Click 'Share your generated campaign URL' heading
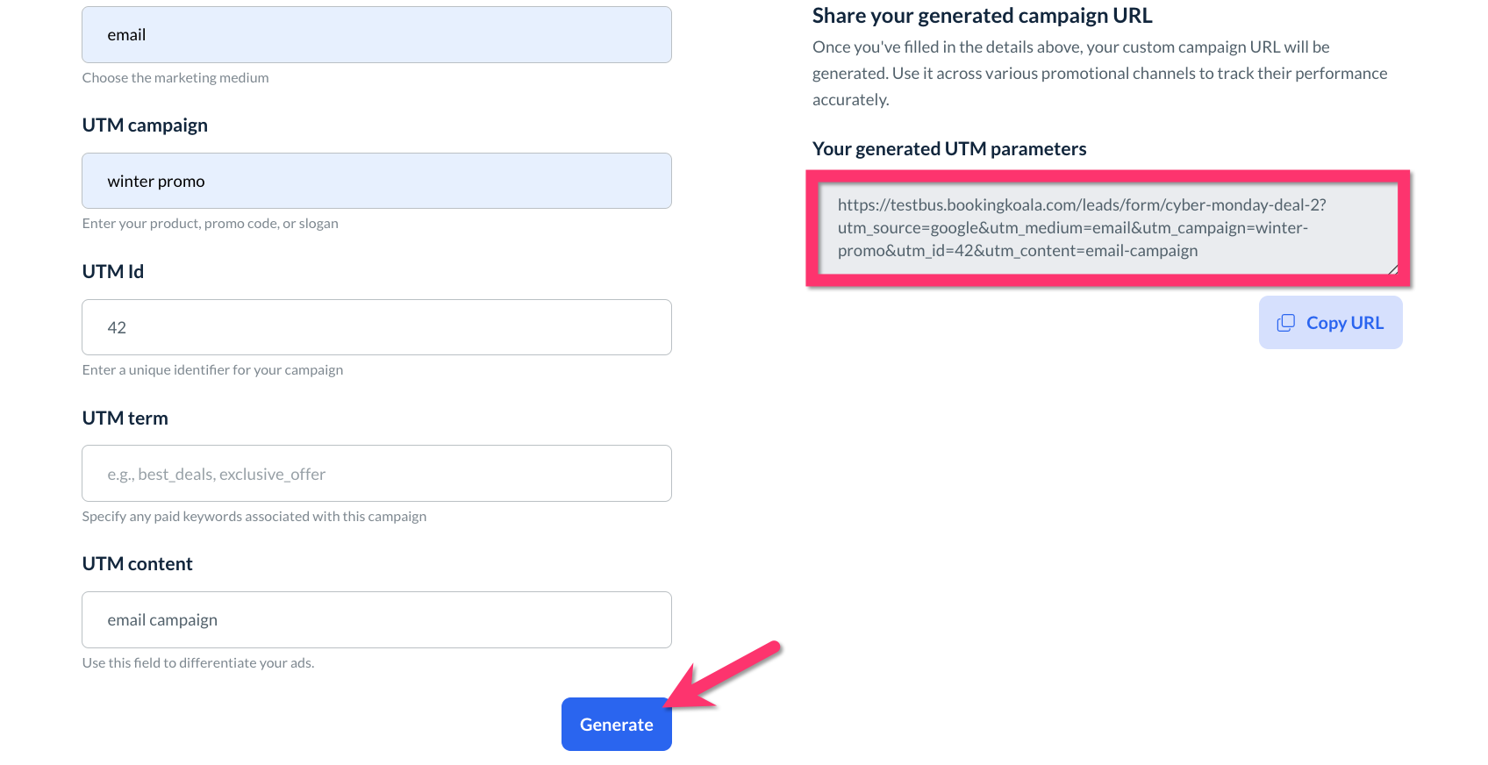Screen dimensions: 1488x765 [982, 16]
